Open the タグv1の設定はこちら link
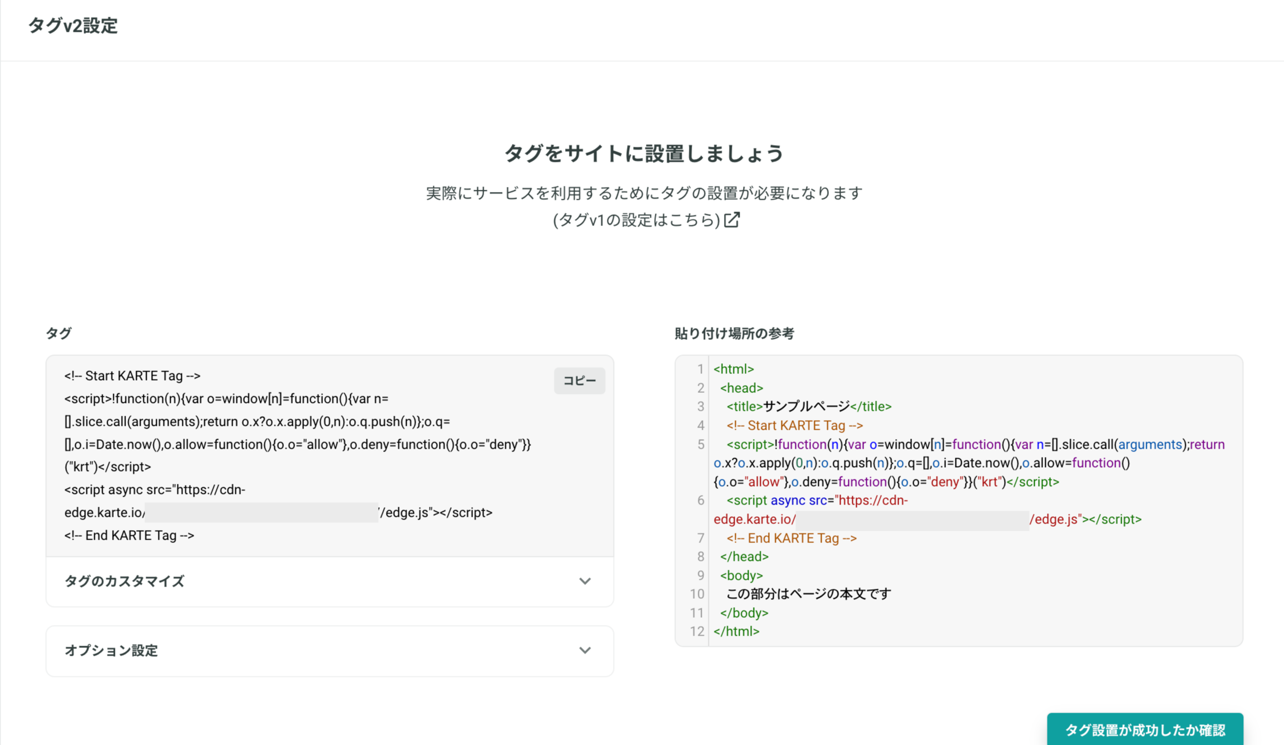This screenshot has height=745, width=1284. tap(637, 220)
